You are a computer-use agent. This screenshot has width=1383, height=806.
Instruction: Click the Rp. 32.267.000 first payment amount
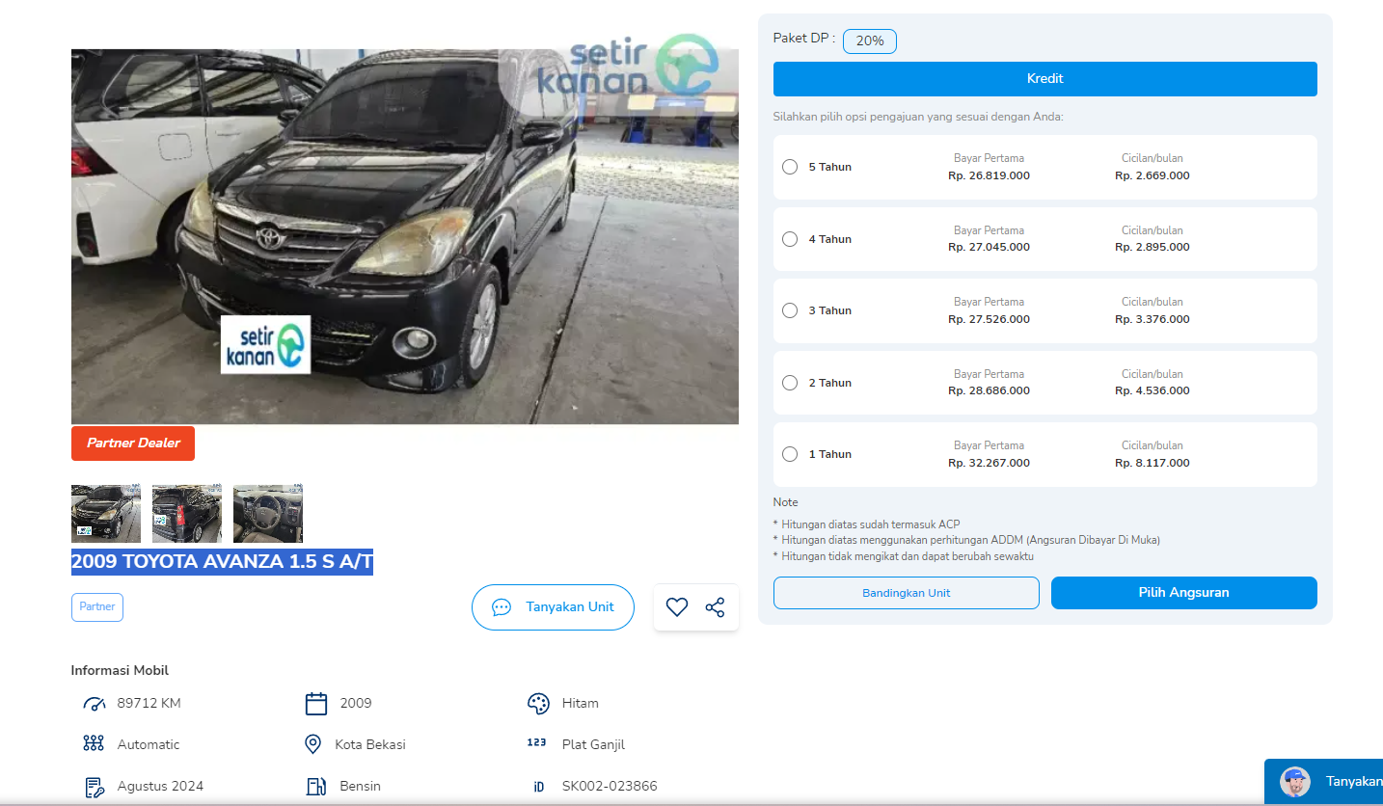[x=989, y=463]
